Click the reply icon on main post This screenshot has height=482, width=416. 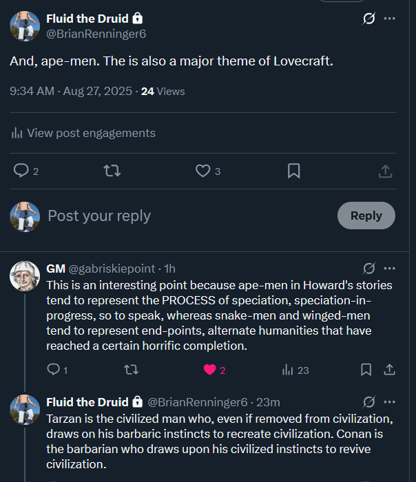[21, 171]
